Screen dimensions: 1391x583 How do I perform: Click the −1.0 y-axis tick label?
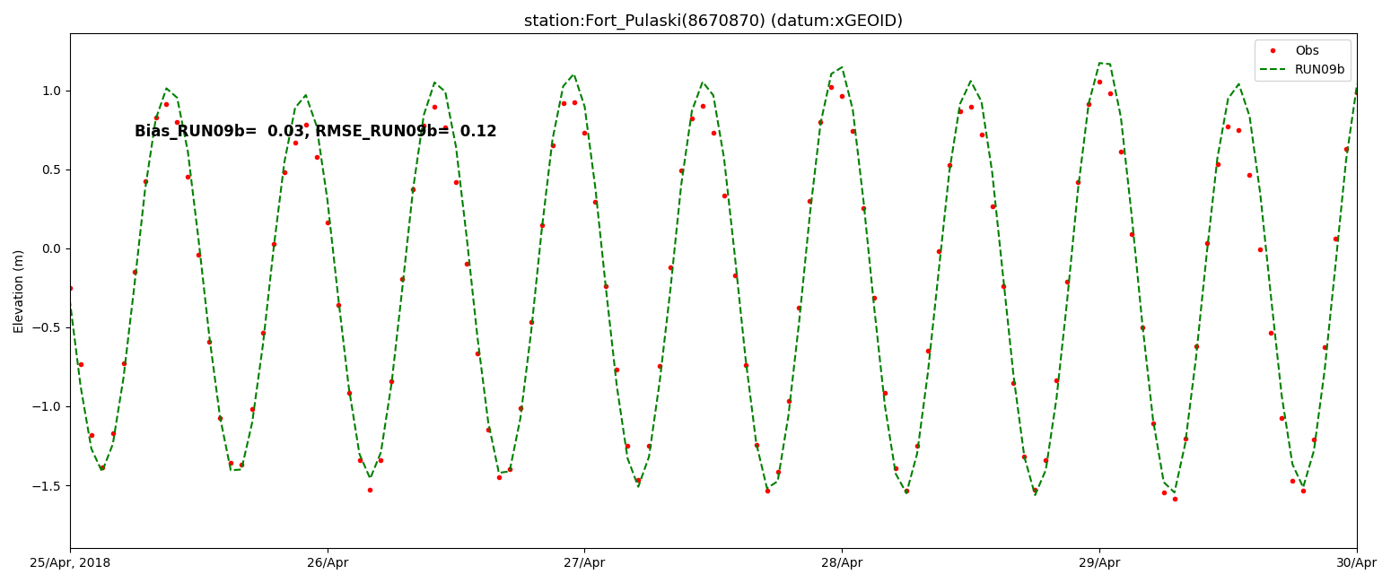[47, 406]
